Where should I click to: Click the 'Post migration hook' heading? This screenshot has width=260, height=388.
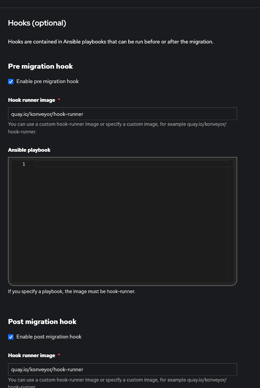42,322
